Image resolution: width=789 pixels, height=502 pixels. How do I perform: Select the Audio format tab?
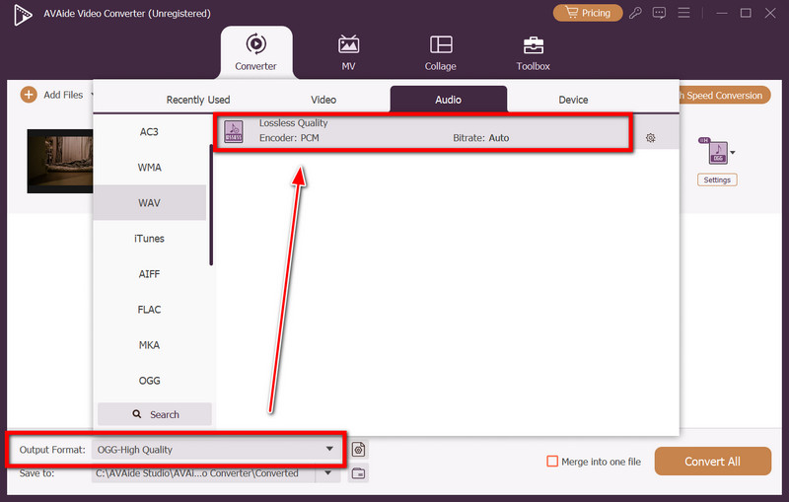(449, 99)
